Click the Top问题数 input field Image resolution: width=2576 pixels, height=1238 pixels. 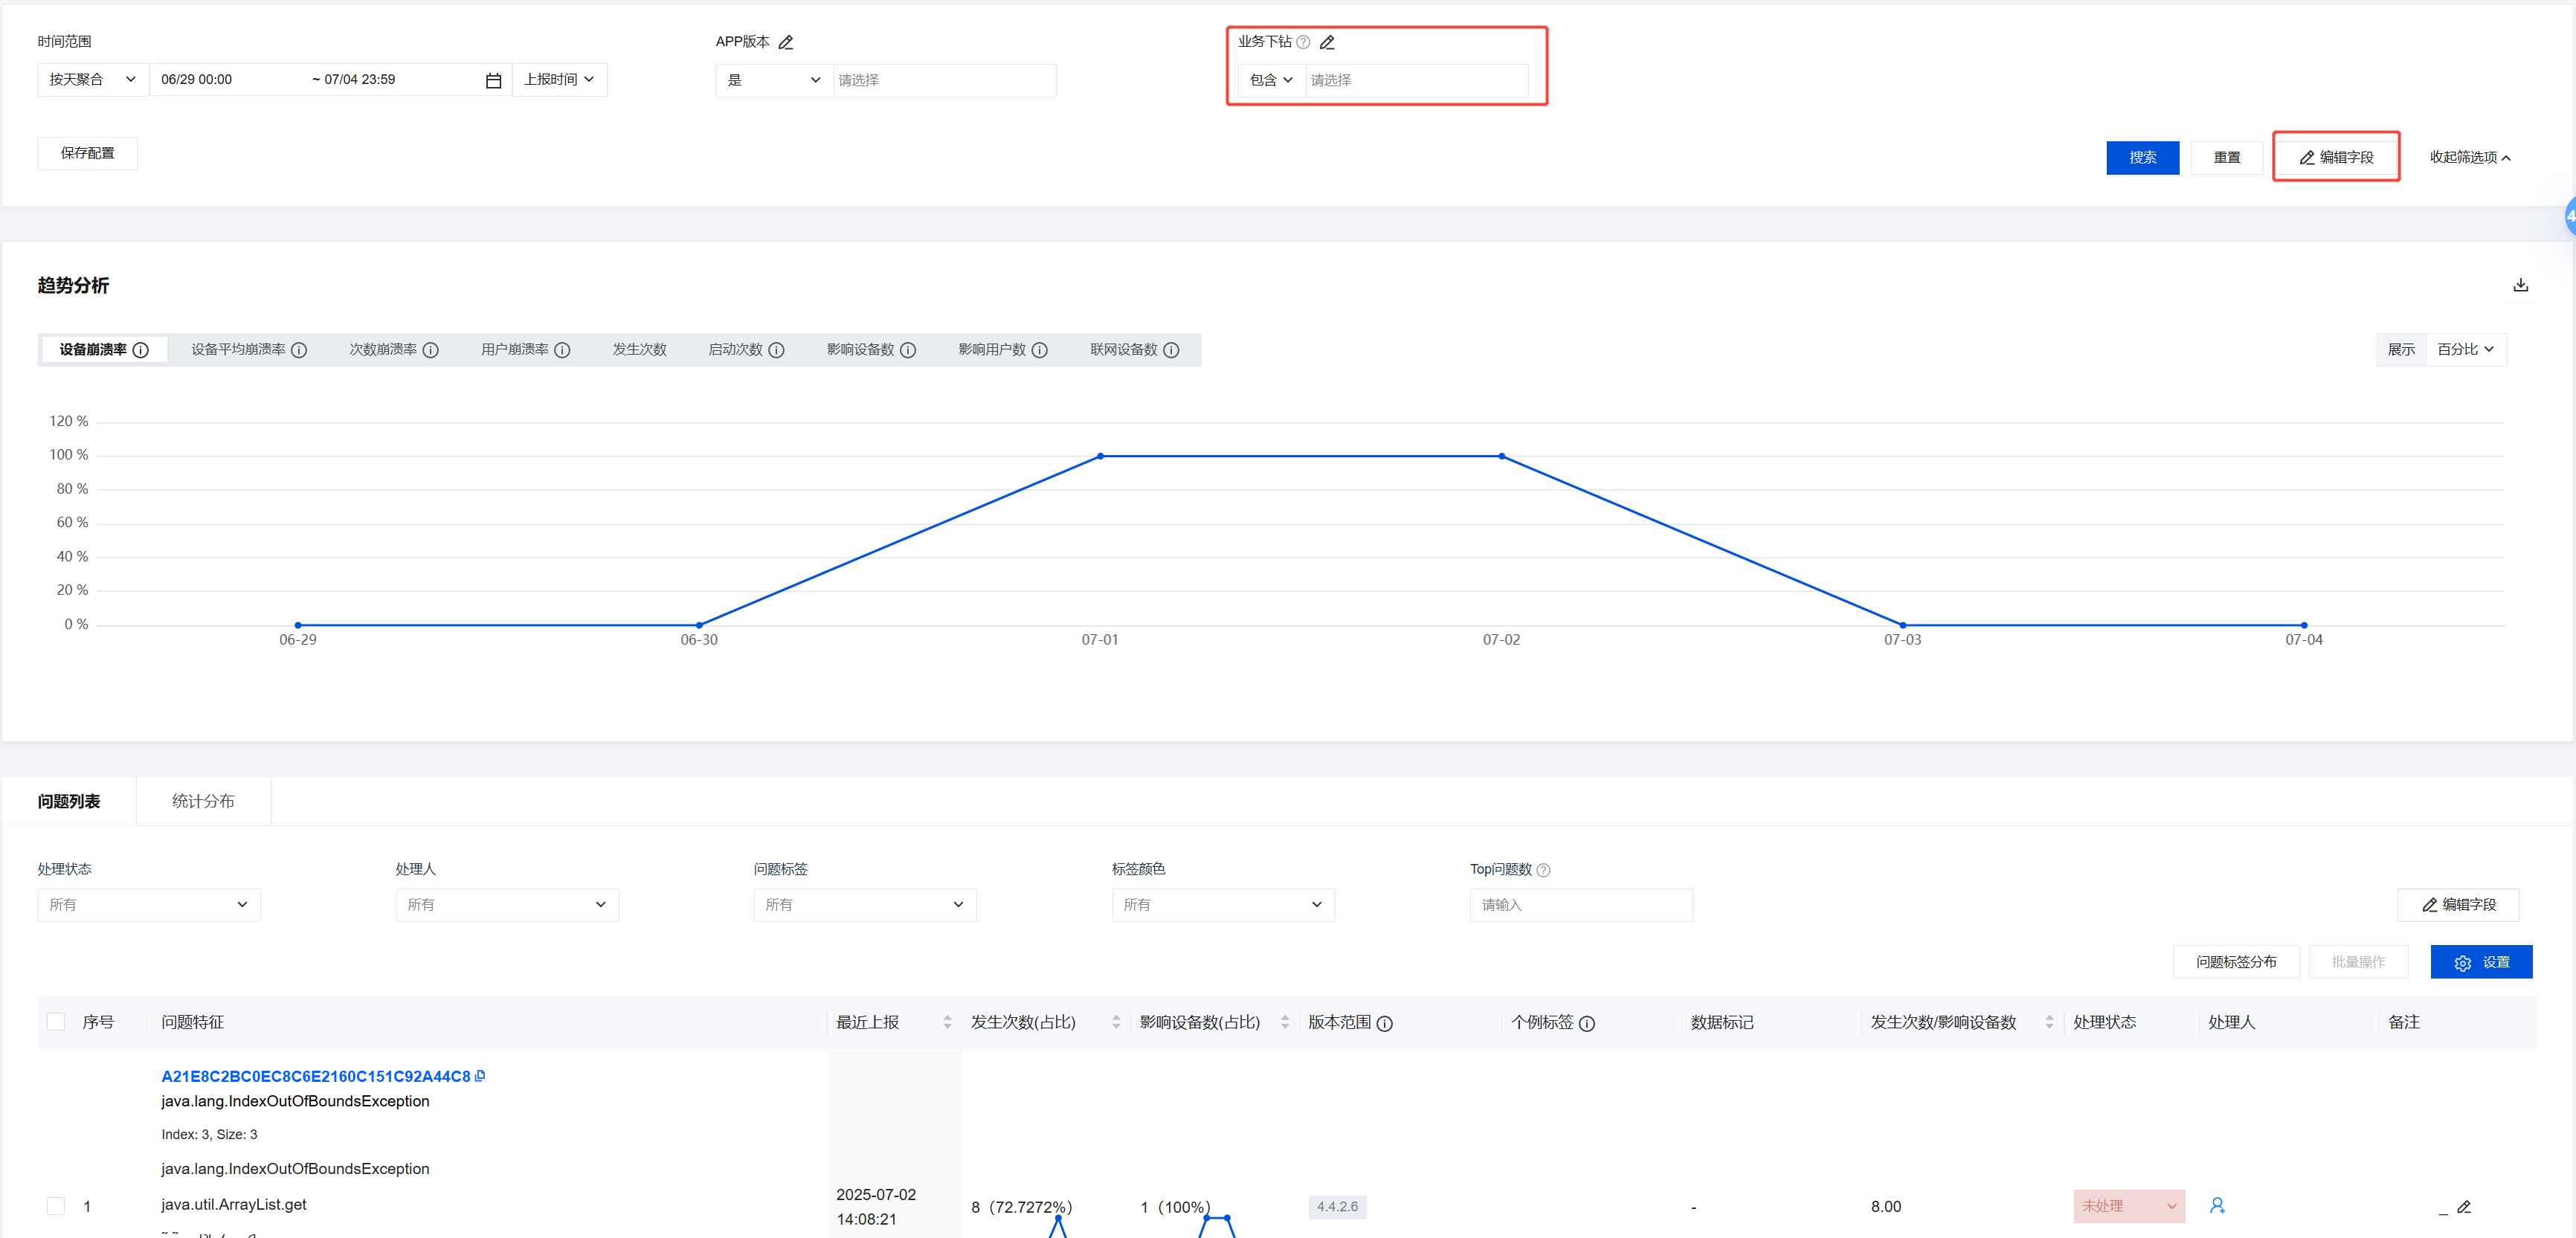tap(1580, 905)
